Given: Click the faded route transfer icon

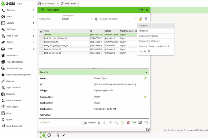Looking at the screenshot, I should pyautogui.click(x=105, y=123).
